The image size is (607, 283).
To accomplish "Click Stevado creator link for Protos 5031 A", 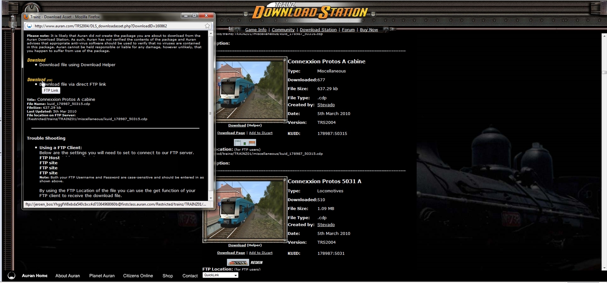I will click(x=326, y=225).
